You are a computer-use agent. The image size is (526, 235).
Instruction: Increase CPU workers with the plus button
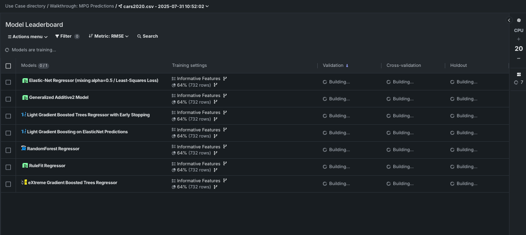518,39
